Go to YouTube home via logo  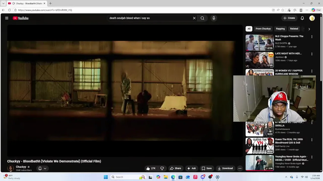[x=21, y=18]
